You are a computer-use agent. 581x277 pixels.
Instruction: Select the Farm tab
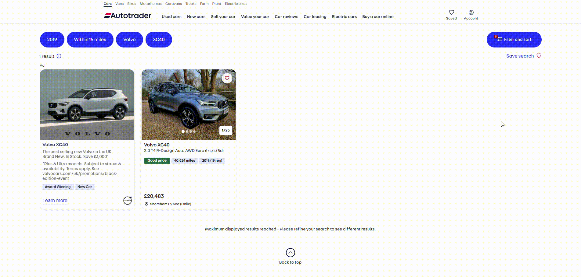pyautogui.click(x=204, y=4)
